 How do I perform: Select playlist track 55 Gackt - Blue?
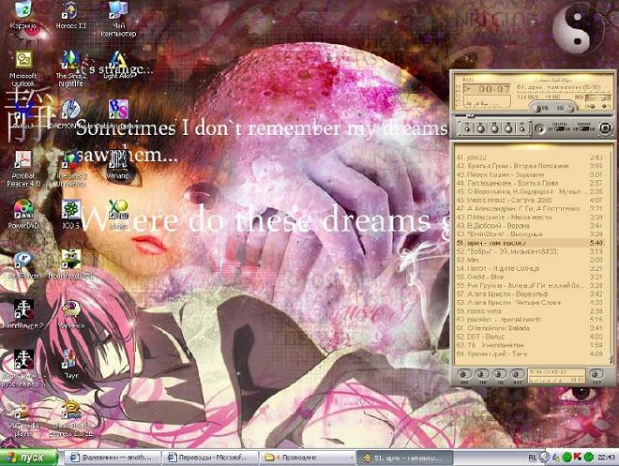click(529, 277)
